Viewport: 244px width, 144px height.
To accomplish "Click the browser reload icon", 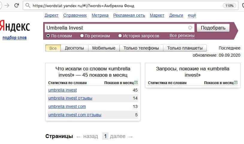I will click(16, 5).
